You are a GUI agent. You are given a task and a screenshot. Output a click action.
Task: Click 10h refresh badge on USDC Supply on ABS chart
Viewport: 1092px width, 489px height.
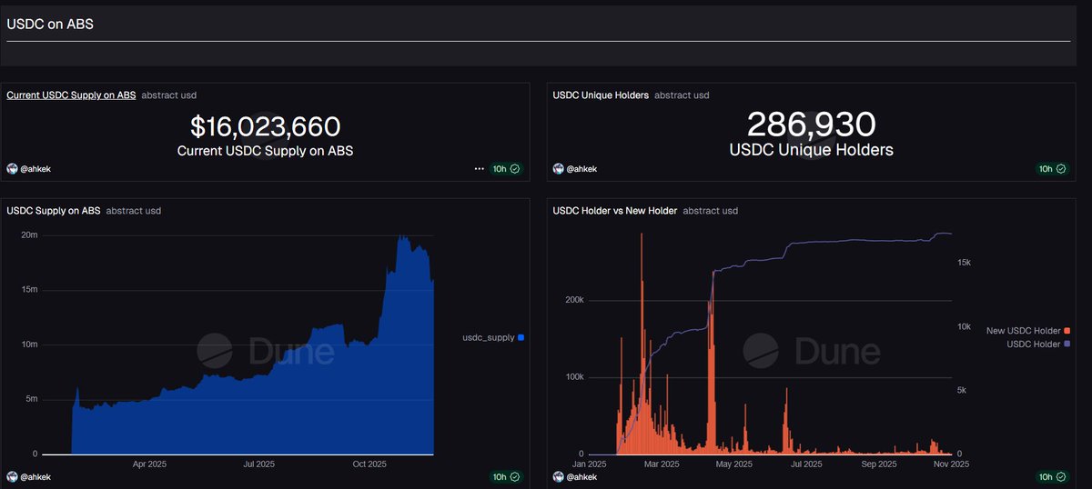click(x=506, y=476)
